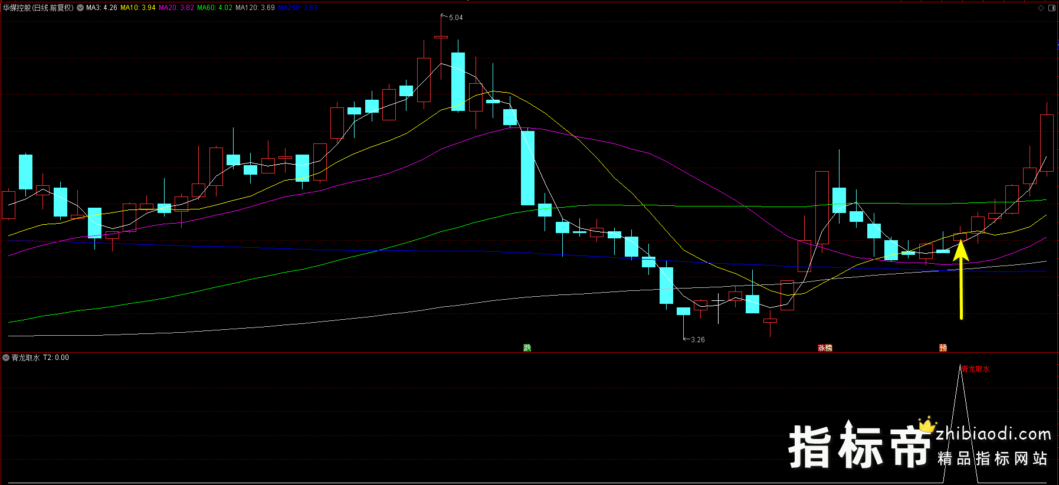The width and height of the screenshot is (1059, 485).
Task: Click the 青龙取水 T2: 0.00 indicator label
Action: (x=40, y=358)
